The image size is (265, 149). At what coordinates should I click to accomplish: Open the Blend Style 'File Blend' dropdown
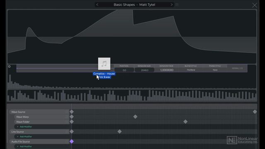pyautogui.click(x=191, y=70)
